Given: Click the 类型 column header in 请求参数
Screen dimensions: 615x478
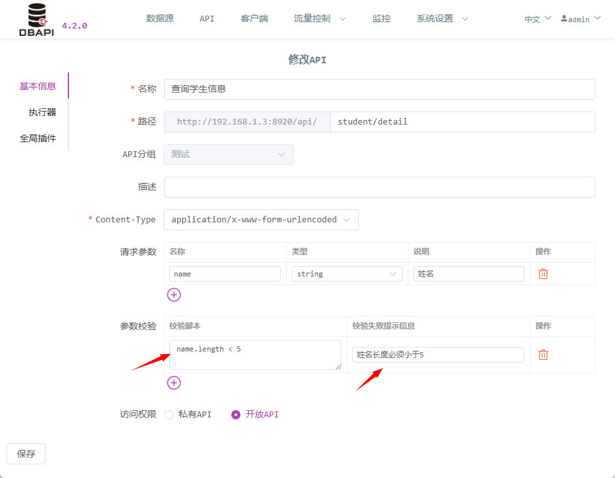Looking at the screenshot, I should 299,252.
